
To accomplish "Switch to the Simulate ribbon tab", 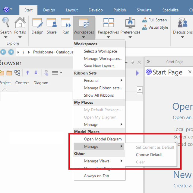I will pyautogui.click(x=144, y=10).
